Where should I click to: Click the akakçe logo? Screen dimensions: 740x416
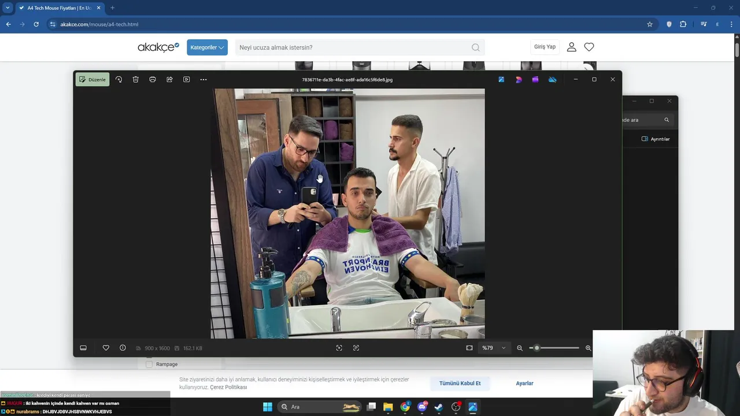pyautogui.click(x=158, y=47)
